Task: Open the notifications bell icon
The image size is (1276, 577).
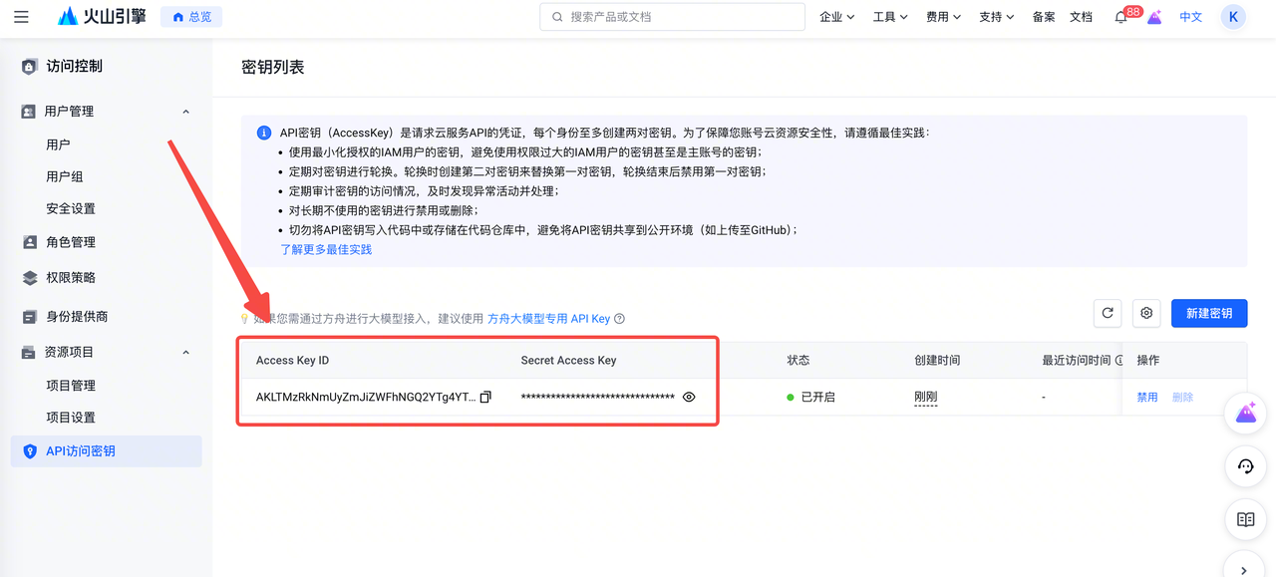Action: [x=1121, y=17]
